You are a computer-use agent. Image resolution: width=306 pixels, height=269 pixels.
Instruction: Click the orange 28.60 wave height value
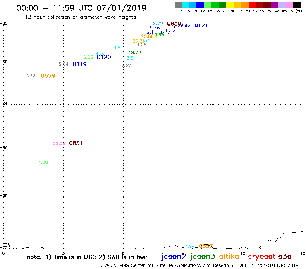pyautogui.click(x=147, y=36)
